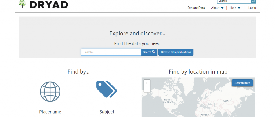275x117 pixels.
Task: Open the Subject label link
Action: (107, 112)
